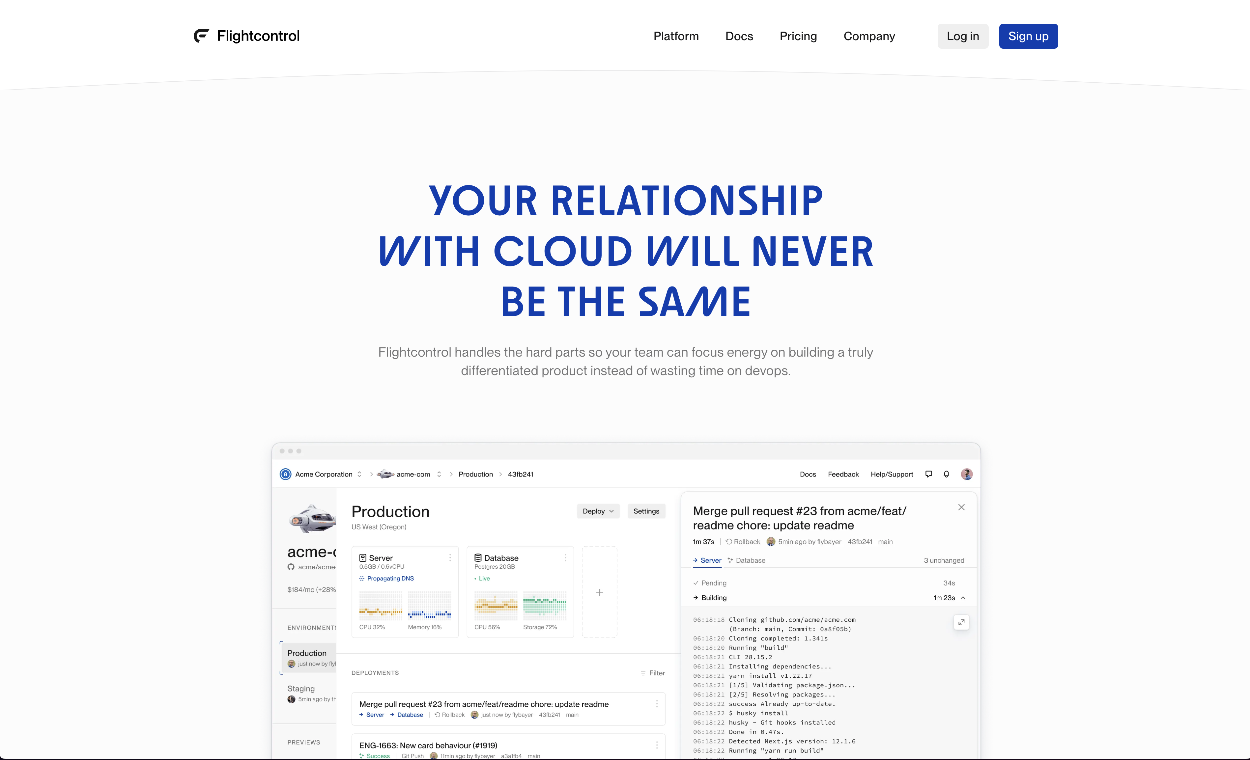
Task: Click the Database CPU 56% chart
Action: pyautogui.click(x=496, y=606)
